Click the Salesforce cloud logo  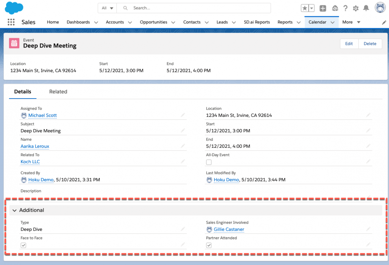click(x=14, y=8)
